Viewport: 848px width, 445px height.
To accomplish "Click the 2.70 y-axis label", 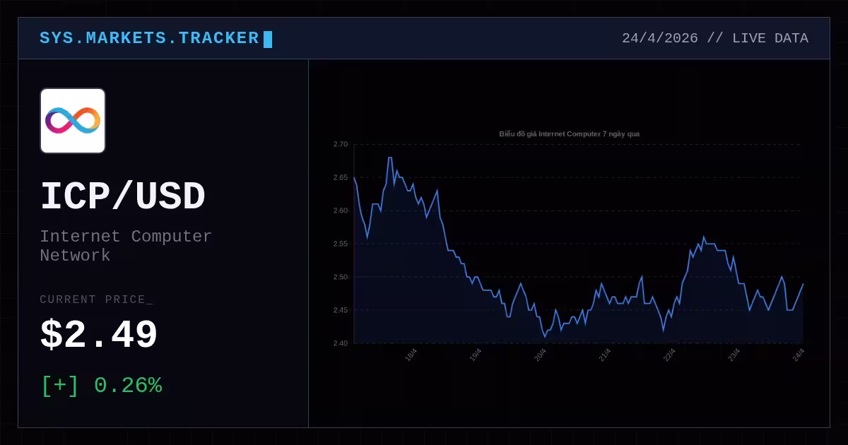I will tap(341, 144).
